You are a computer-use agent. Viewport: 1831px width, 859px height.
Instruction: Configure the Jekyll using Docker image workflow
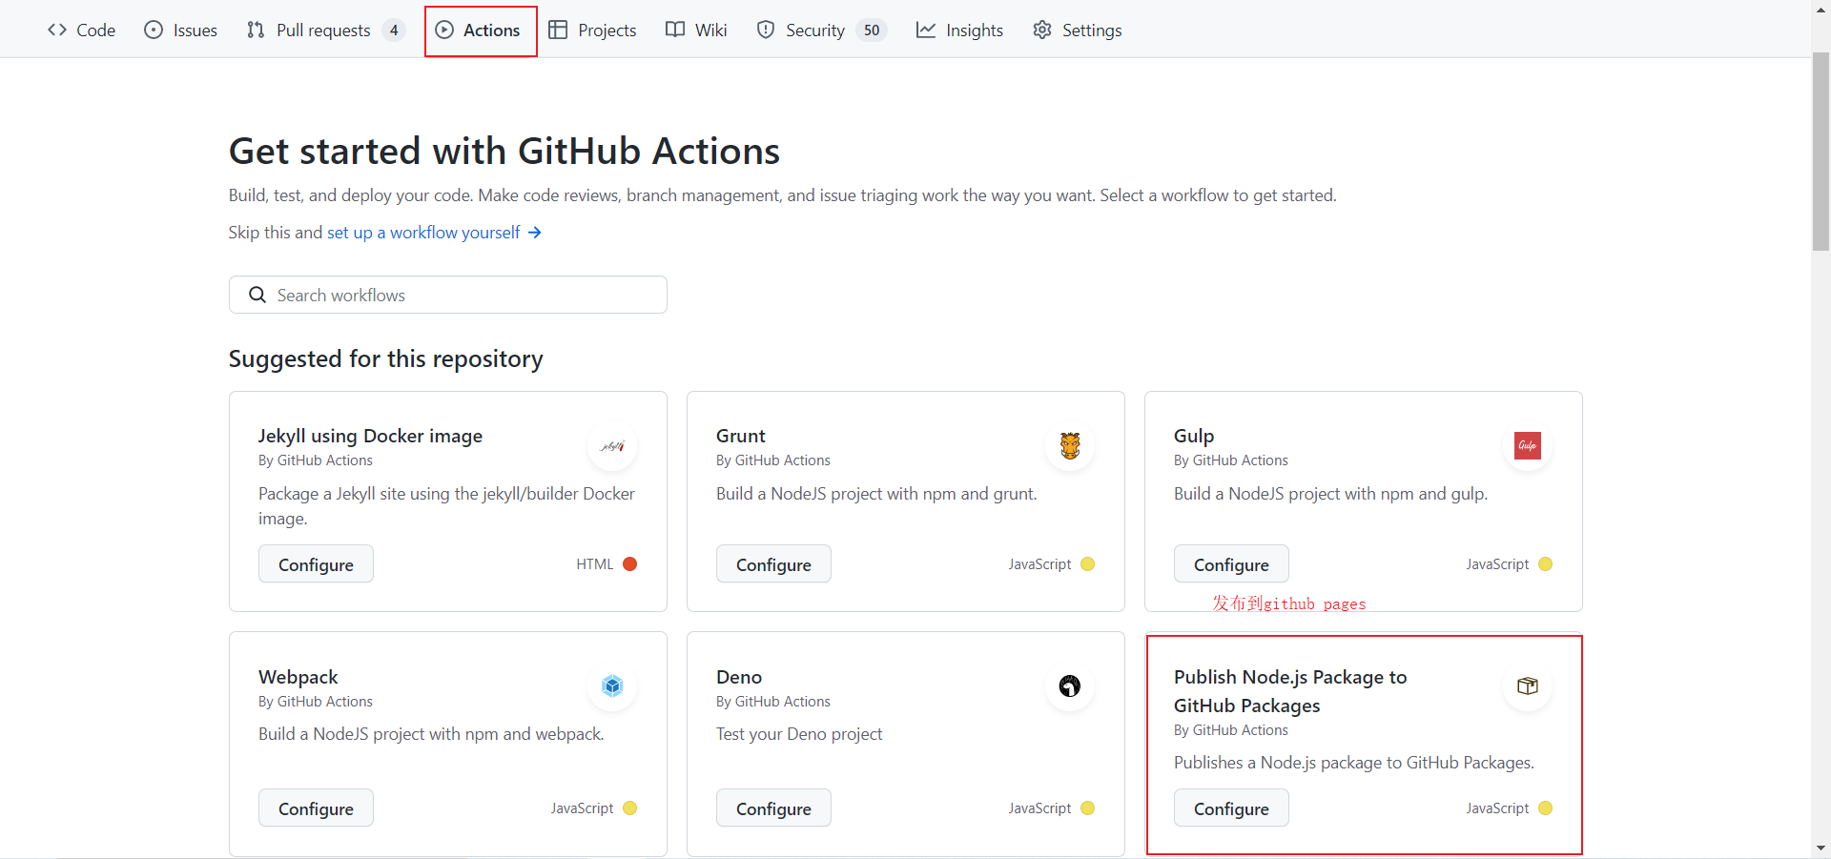[x=316, y=564]
